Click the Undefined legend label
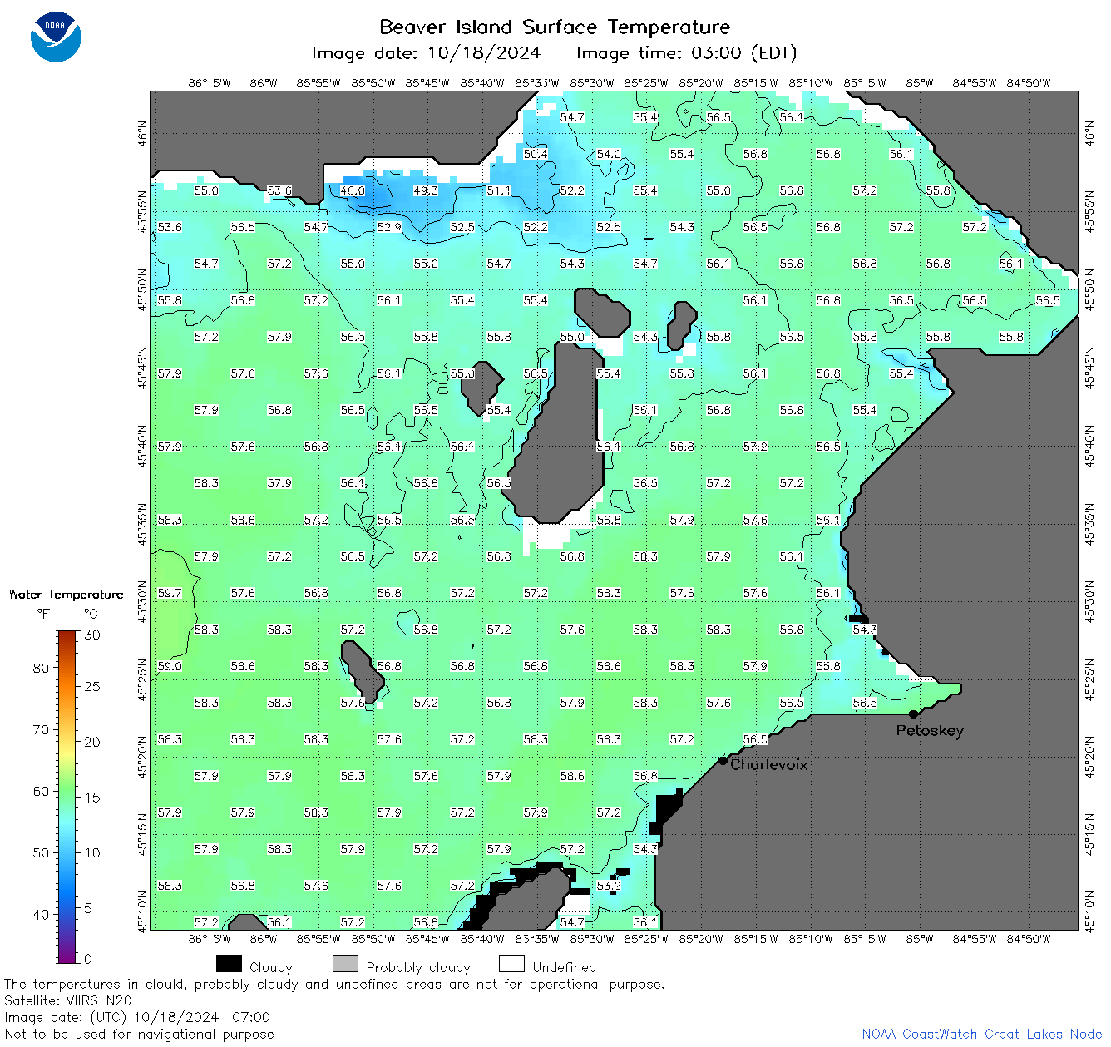The height and width of the screenshot is (1047, 1111). point(565,967)
